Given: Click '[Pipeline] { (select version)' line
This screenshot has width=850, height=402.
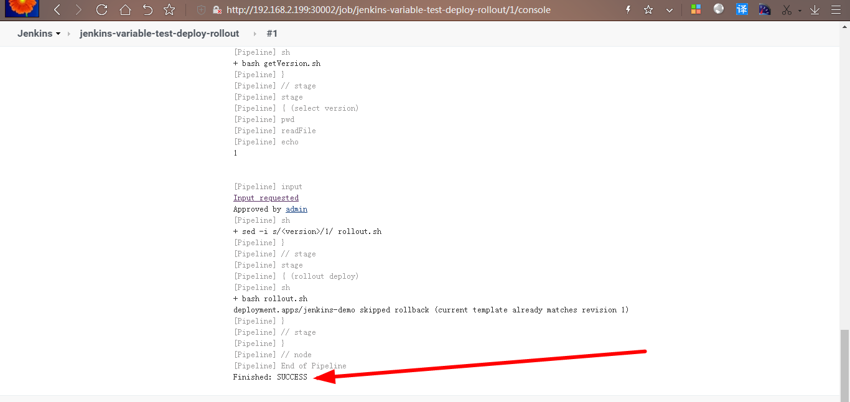Looking at the screenshot, I should [296, 108].
